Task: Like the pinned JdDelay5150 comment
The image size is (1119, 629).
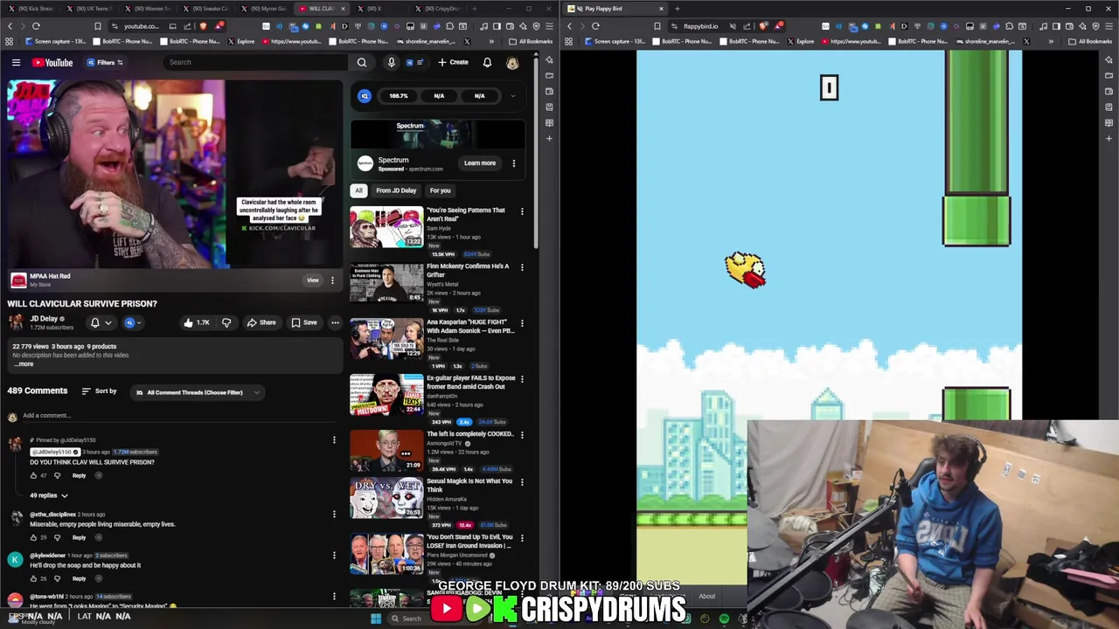Action: (34, 475)
